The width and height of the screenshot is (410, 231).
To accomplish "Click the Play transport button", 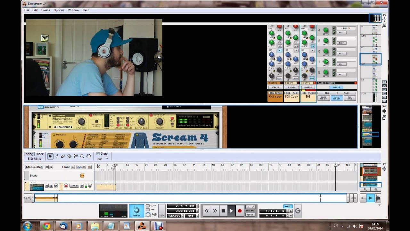I will point(231,211).
